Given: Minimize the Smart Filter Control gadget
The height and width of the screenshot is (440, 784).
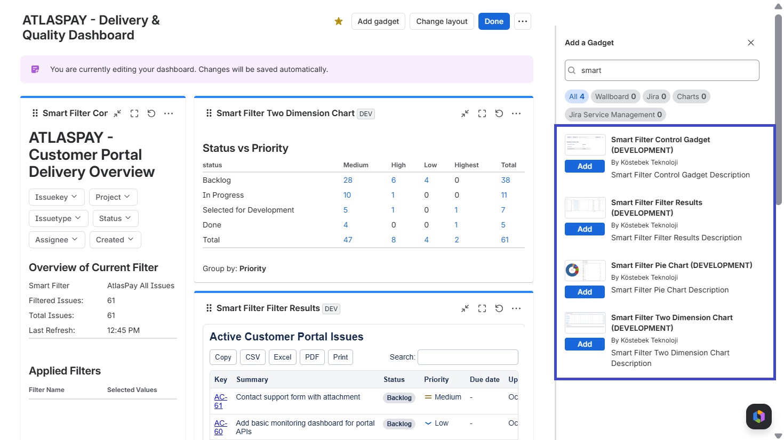Looking at the screenshot, I should [x=117, y=113].
